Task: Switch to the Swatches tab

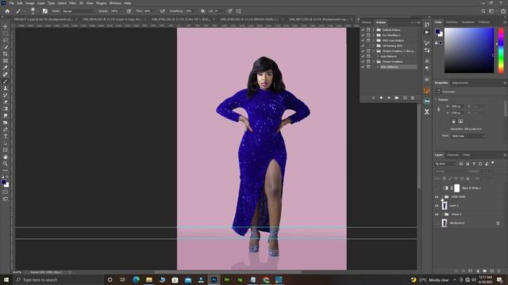Action: [452, 22]
